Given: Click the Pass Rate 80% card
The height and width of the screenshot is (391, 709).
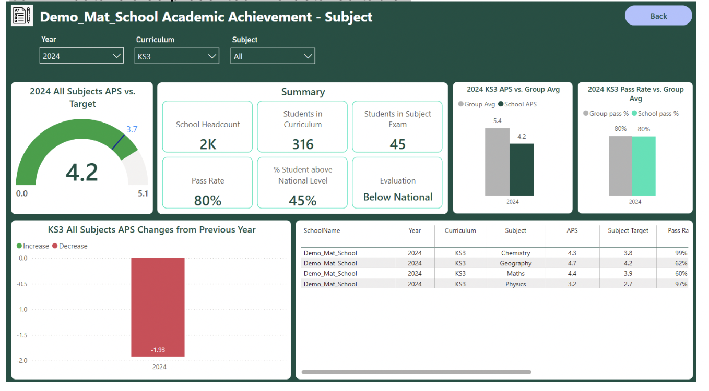Looking at the screenshot, I should pyautogui.click(x=208, y=183).
